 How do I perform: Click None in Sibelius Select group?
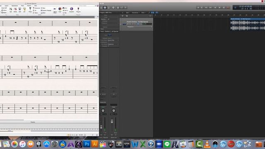(x=35, y=13)
